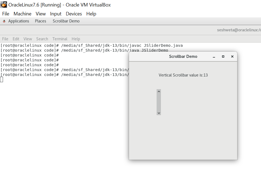Minimize the Scrollbar Demo window
This screenshot has width=261, height=190.
click(x=214, y=57)
